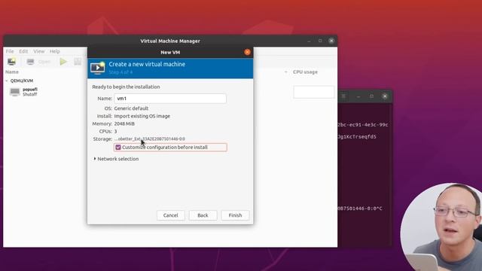Click the terminal window hamburger menu icon

[343, 96]
